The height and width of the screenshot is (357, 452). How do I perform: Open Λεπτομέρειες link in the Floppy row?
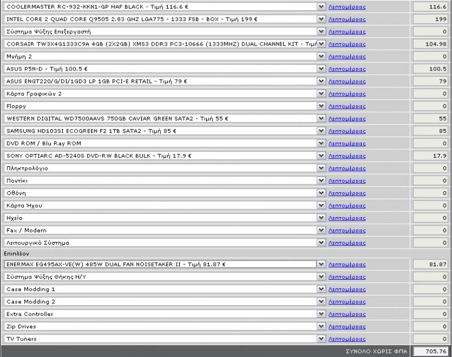click(x=347, y=106)
